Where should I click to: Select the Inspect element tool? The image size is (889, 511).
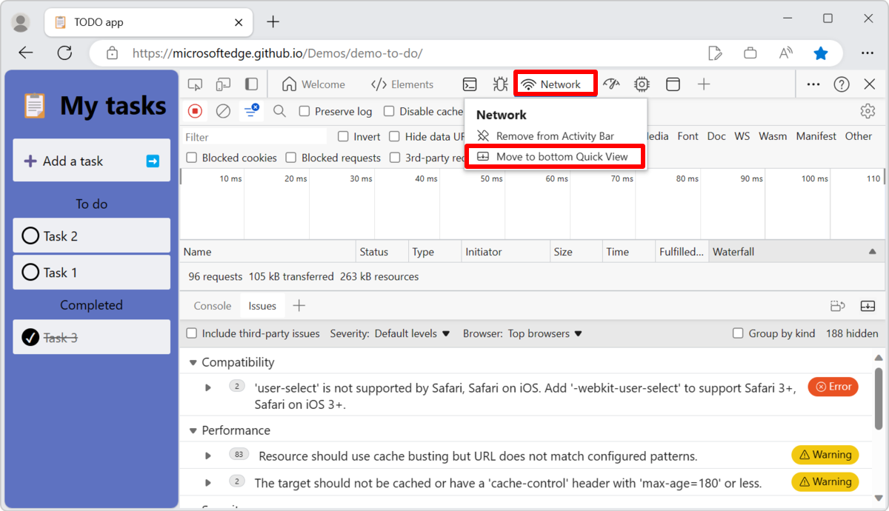click(x=195, y=84)
